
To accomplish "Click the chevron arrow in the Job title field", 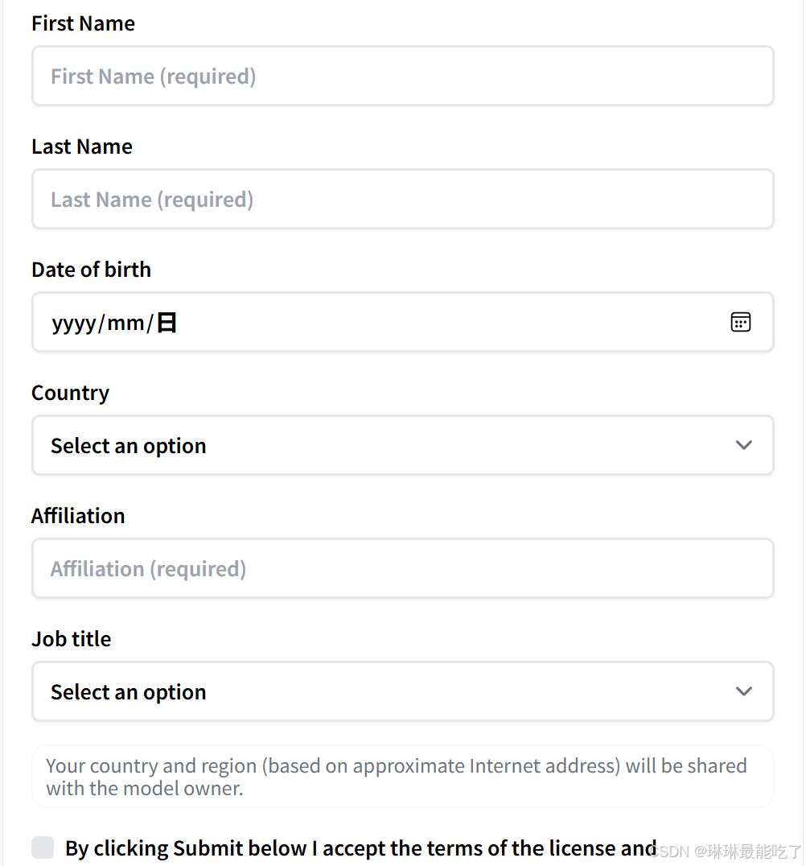I will click(744, 691).
